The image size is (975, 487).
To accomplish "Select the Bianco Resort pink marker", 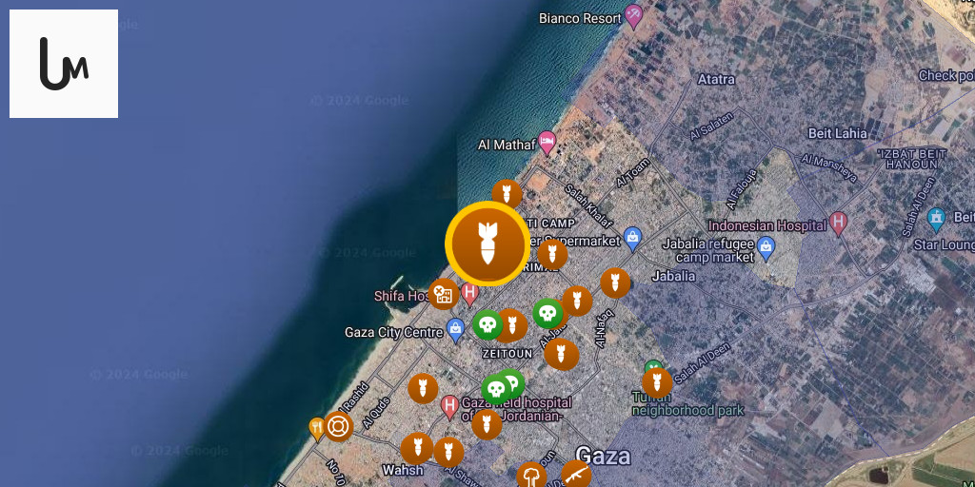I will (633, 16).
